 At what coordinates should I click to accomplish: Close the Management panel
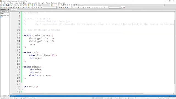8,9
